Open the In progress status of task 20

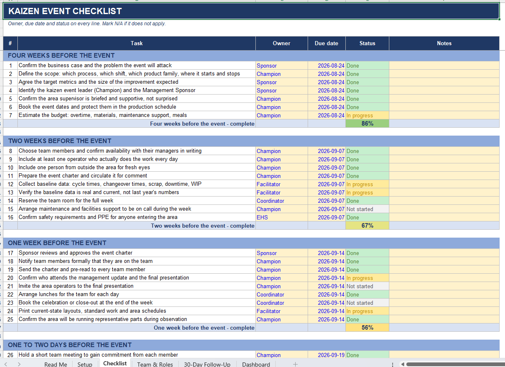[x=367, y=278]
